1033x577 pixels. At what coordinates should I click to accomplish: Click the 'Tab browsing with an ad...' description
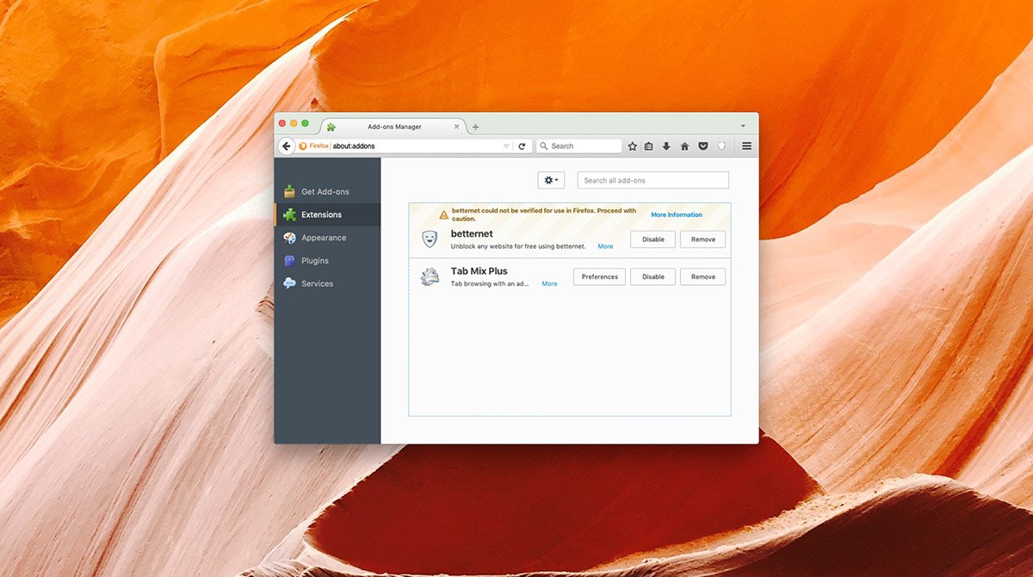pos(490,283)
